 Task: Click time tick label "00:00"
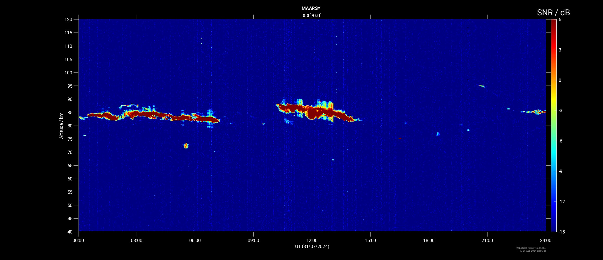pyautogui.click(x=78, y=240)
